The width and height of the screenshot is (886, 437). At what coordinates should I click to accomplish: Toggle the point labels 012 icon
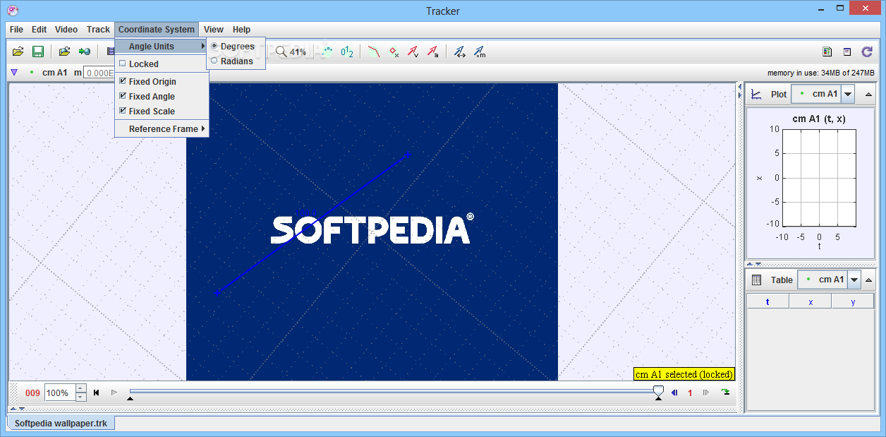coord(347,52)
